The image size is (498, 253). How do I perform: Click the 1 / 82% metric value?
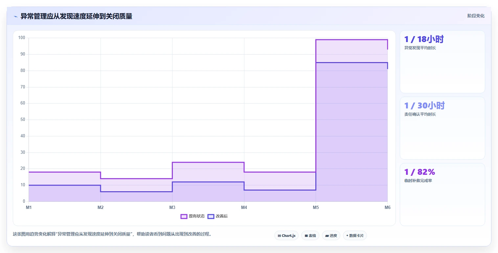419,172
